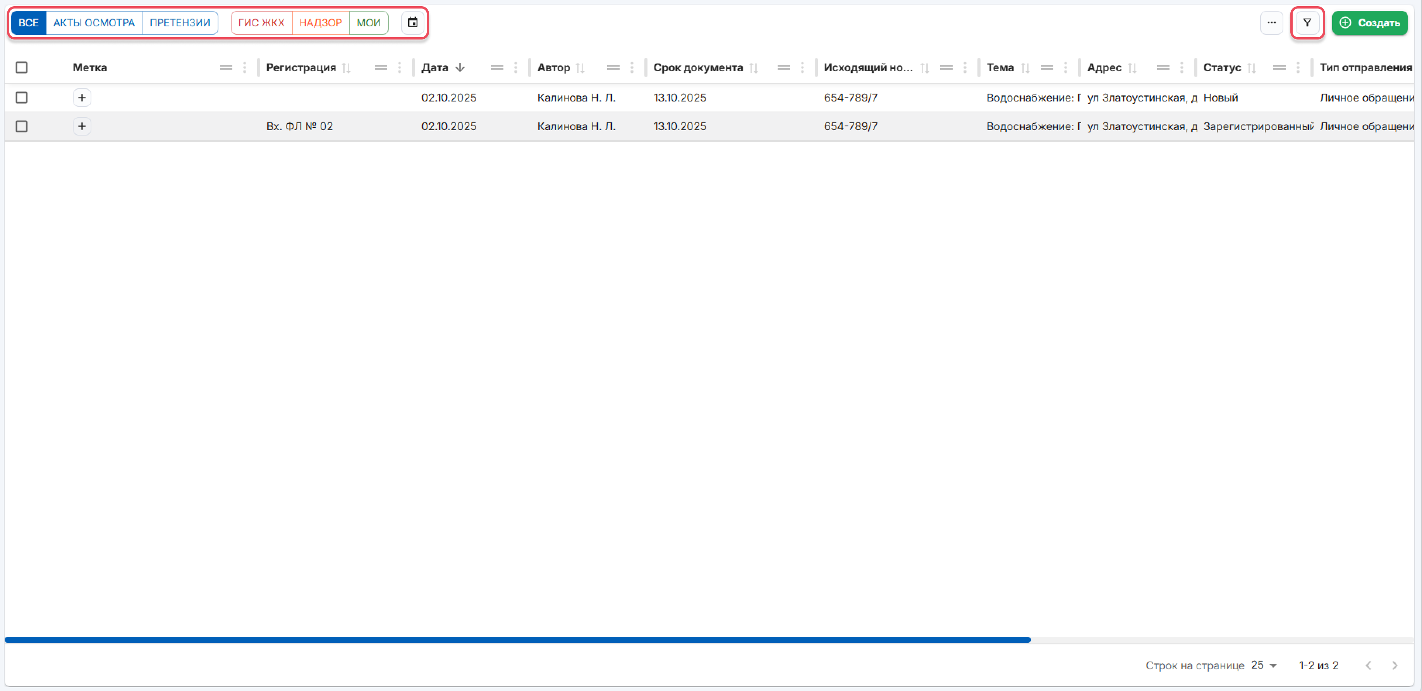This screenshot has width=1422, height=691.
Task: Switch to the АКТЫ ОСМОТРА tab
Action: click(x=94, y=22)
